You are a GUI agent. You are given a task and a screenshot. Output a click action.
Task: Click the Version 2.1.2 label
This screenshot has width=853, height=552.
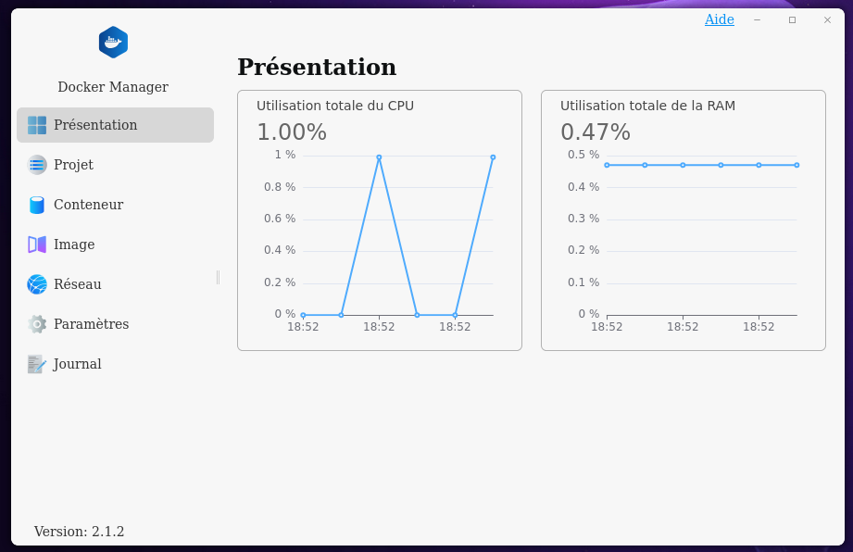click(79, 532)
